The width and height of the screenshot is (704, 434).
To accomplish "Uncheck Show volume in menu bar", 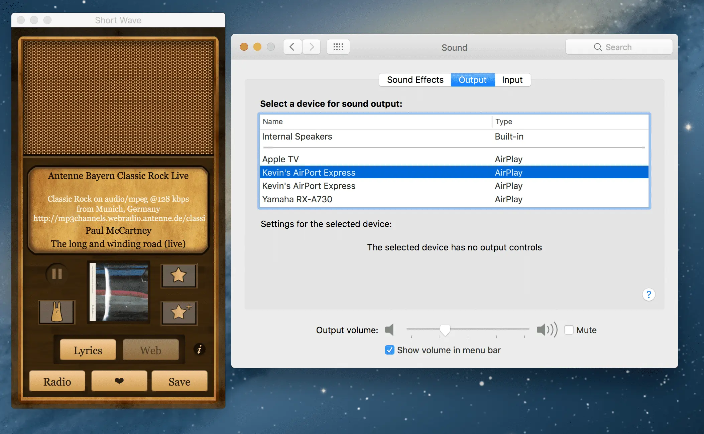I will tap(389, 350).
